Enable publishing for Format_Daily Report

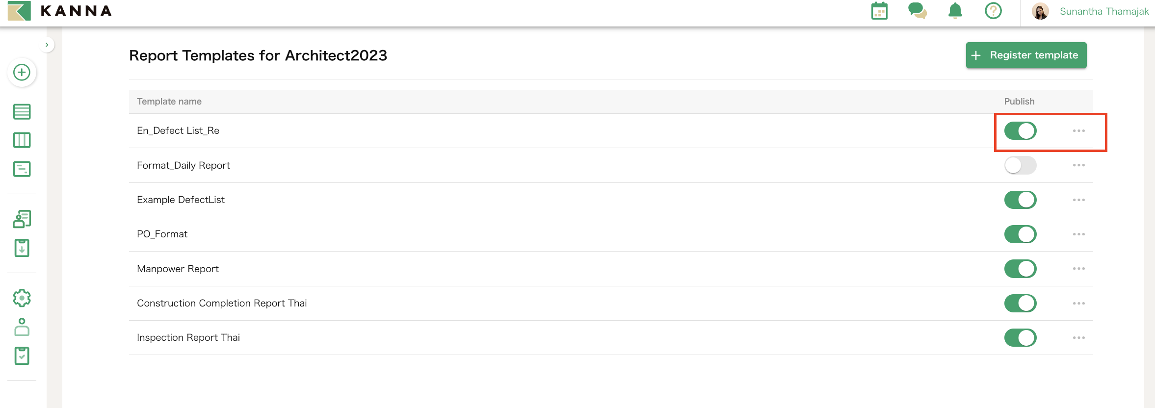pos(1020,165)
